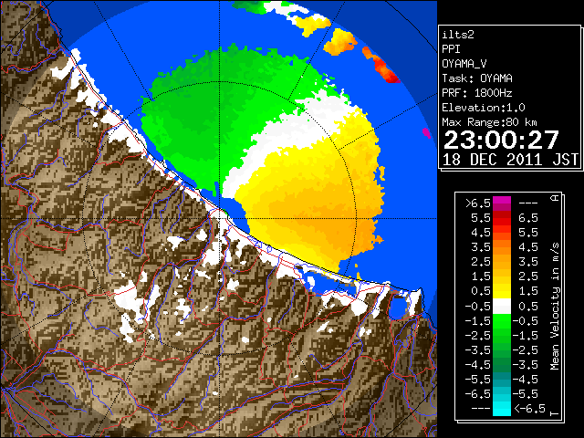Click the small magenta echo on the map
Screen dimensions: 584x438
pyautogui.click(x=427, y=132)
